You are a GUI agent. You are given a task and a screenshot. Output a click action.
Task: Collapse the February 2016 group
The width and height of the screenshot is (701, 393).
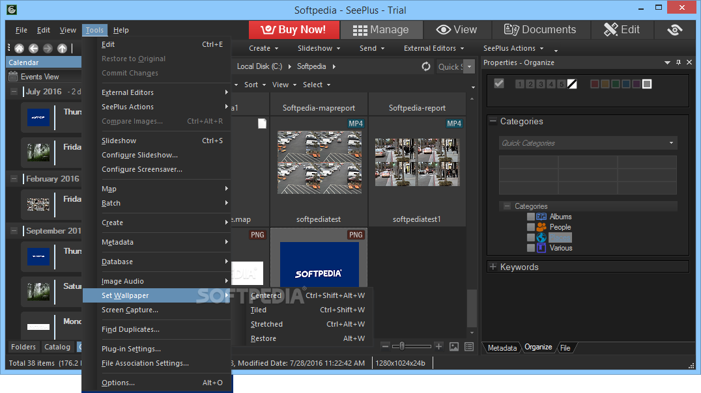pos(14,179)
